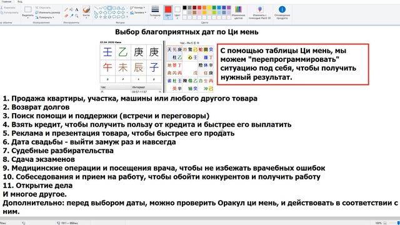Choose the Pentagon shape

[105, 12]
